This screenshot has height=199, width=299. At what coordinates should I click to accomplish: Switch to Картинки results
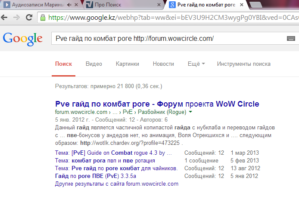click(128, 64)
